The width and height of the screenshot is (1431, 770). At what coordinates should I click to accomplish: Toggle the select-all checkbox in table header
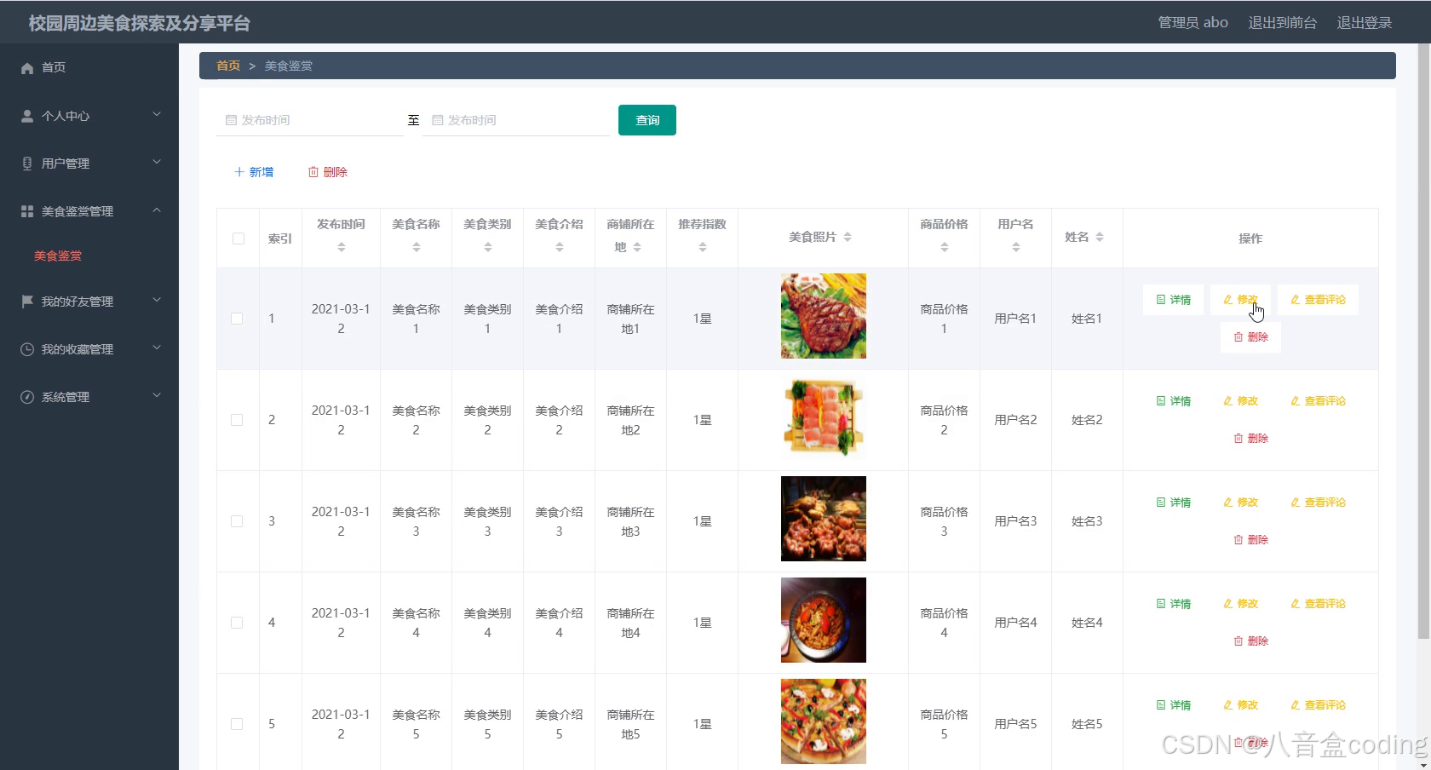238,238
